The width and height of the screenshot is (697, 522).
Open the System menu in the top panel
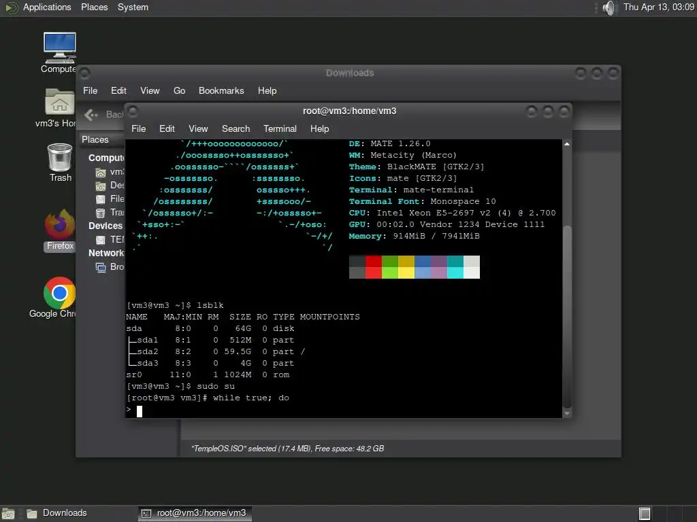133,7
